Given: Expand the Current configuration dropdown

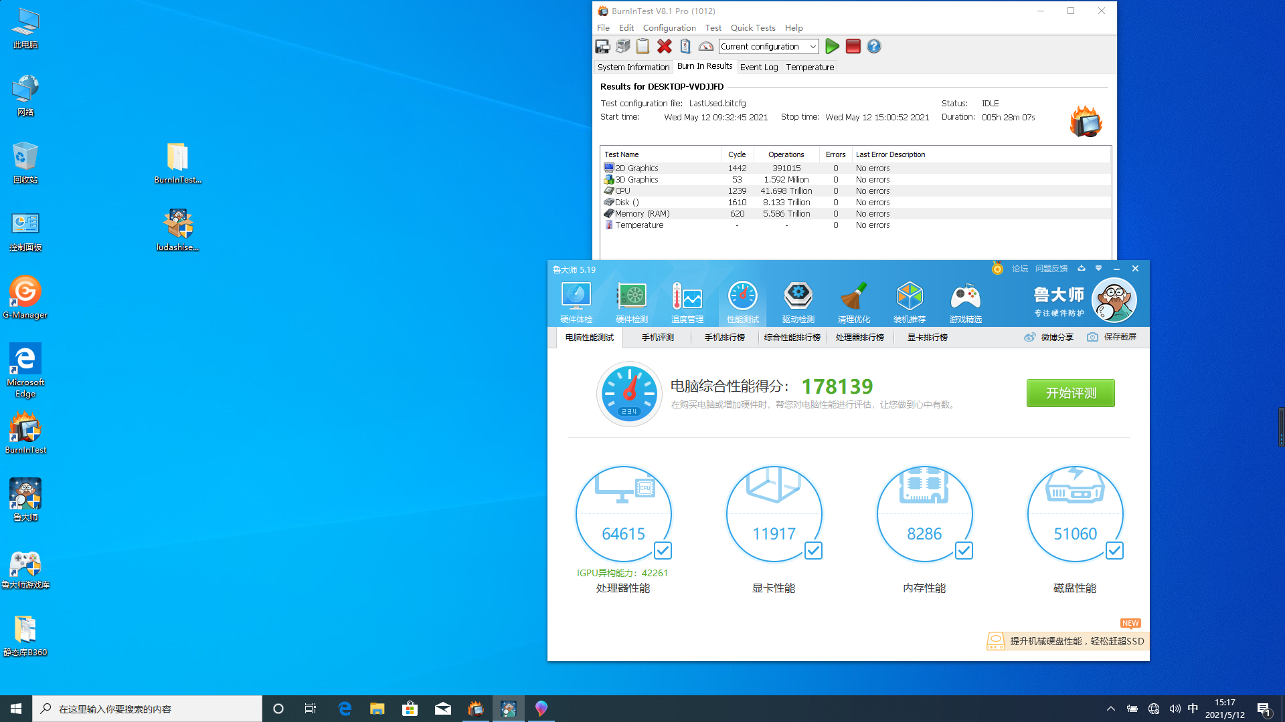Looking at the screenshot, I should pos(812,46).
